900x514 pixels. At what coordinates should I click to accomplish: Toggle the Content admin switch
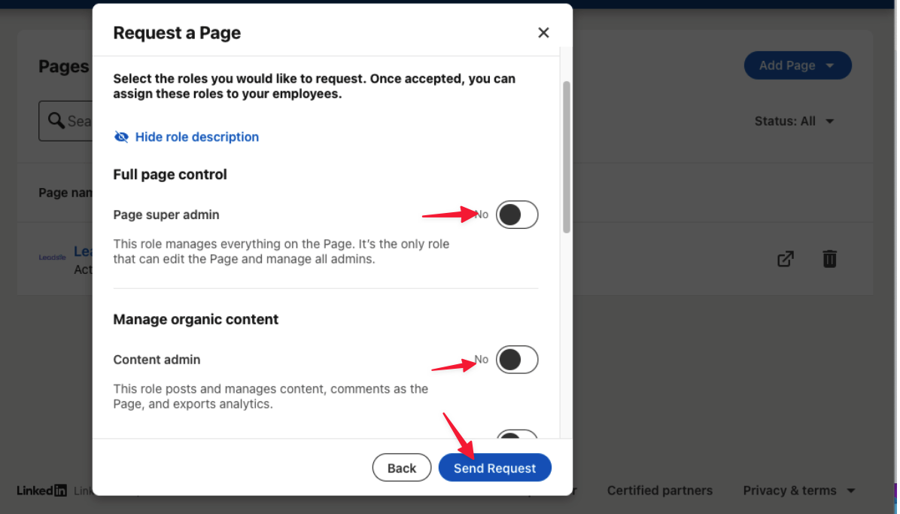(x=518, y=360)
